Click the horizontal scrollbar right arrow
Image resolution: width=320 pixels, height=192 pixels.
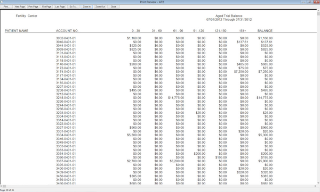316,186
